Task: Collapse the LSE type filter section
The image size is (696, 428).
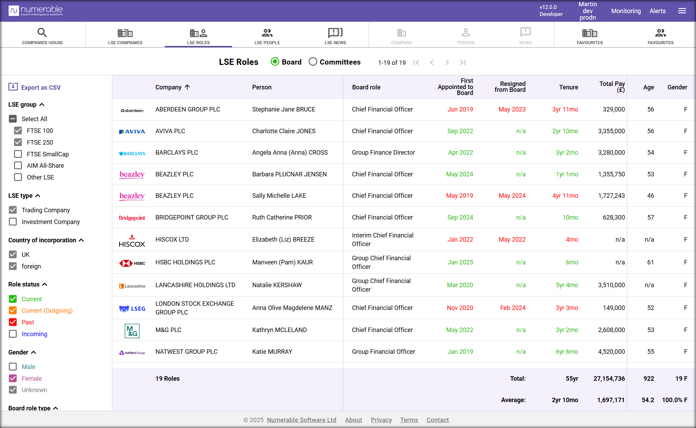Action: click(x=38, y=196)
